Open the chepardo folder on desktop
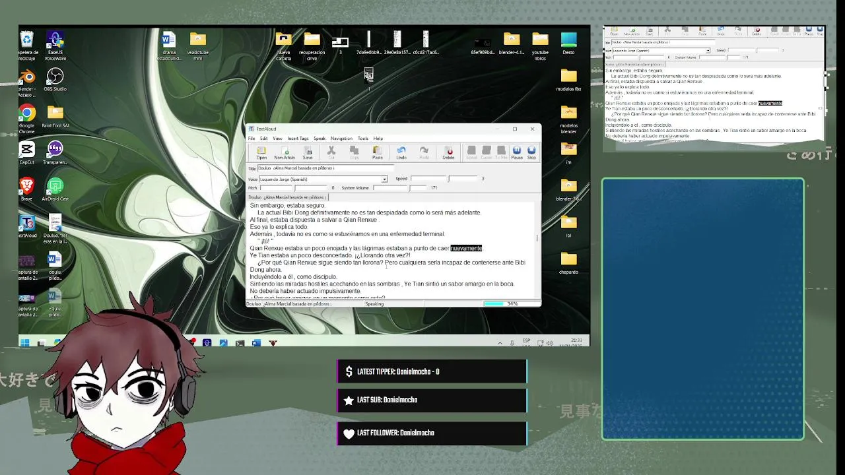 click(x=568, y=263)
